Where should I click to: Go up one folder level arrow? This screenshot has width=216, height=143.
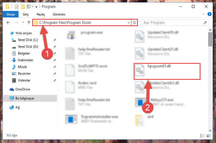click(x=29, y=22)
